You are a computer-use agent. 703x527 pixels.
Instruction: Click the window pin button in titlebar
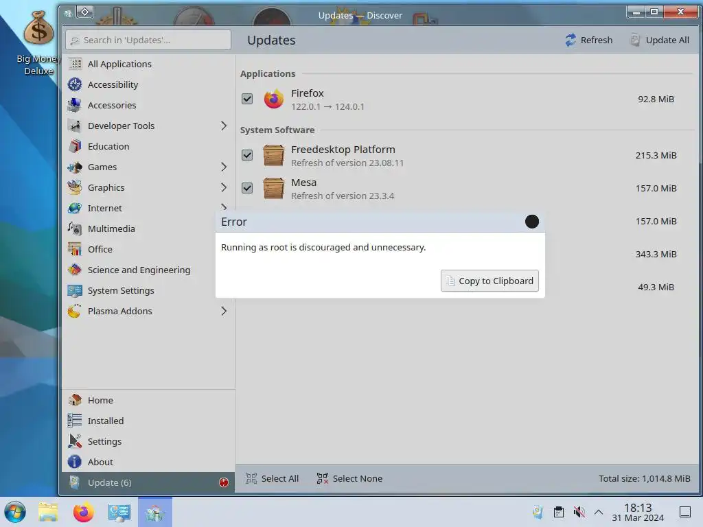coord(84,12)
